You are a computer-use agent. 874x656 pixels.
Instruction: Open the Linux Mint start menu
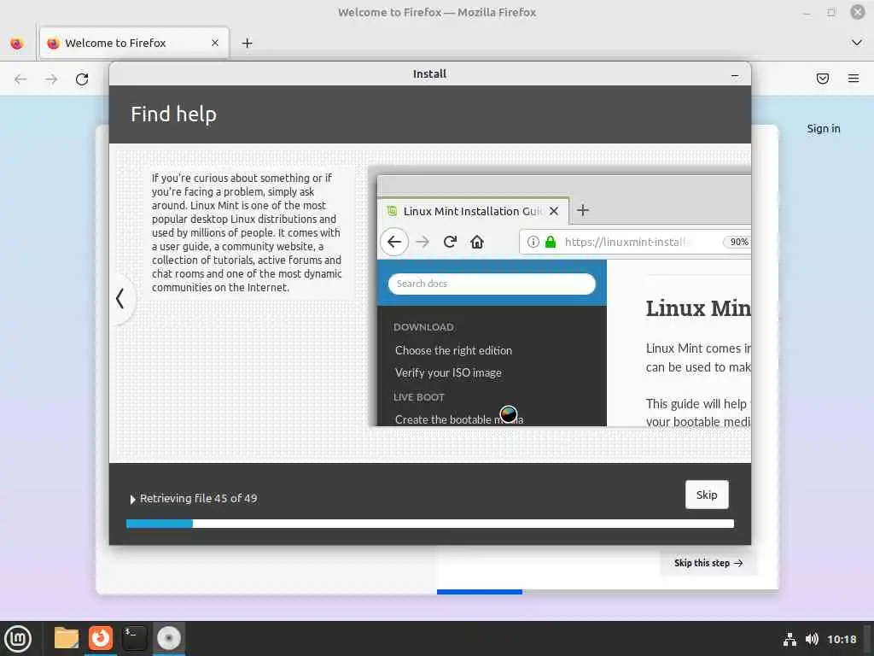click(19, 639)
